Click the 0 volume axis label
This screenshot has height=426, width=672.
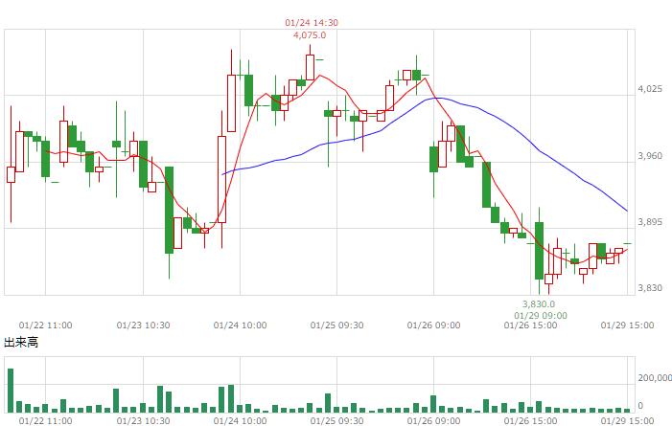tap(640, 405)
